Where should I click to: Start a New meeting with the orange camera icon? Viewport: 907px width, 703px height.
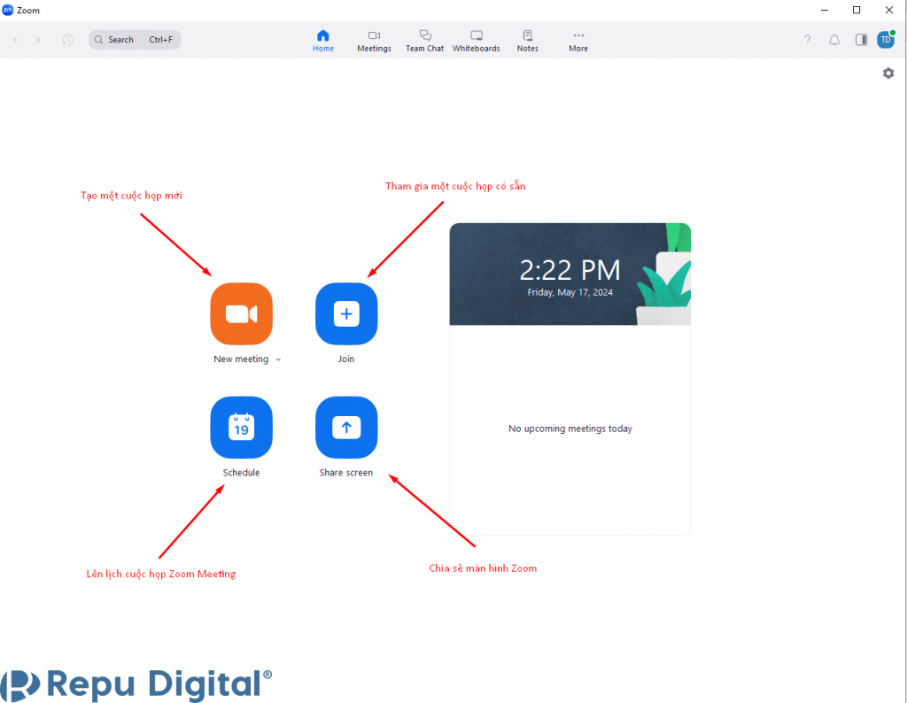(x=241, y=314)
